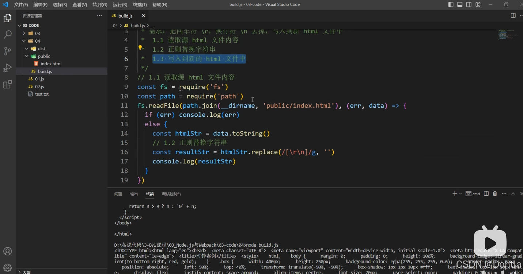Switch to the 输出 panel tab
This screenshot has height=274, width=523.
tap(134, 194)
